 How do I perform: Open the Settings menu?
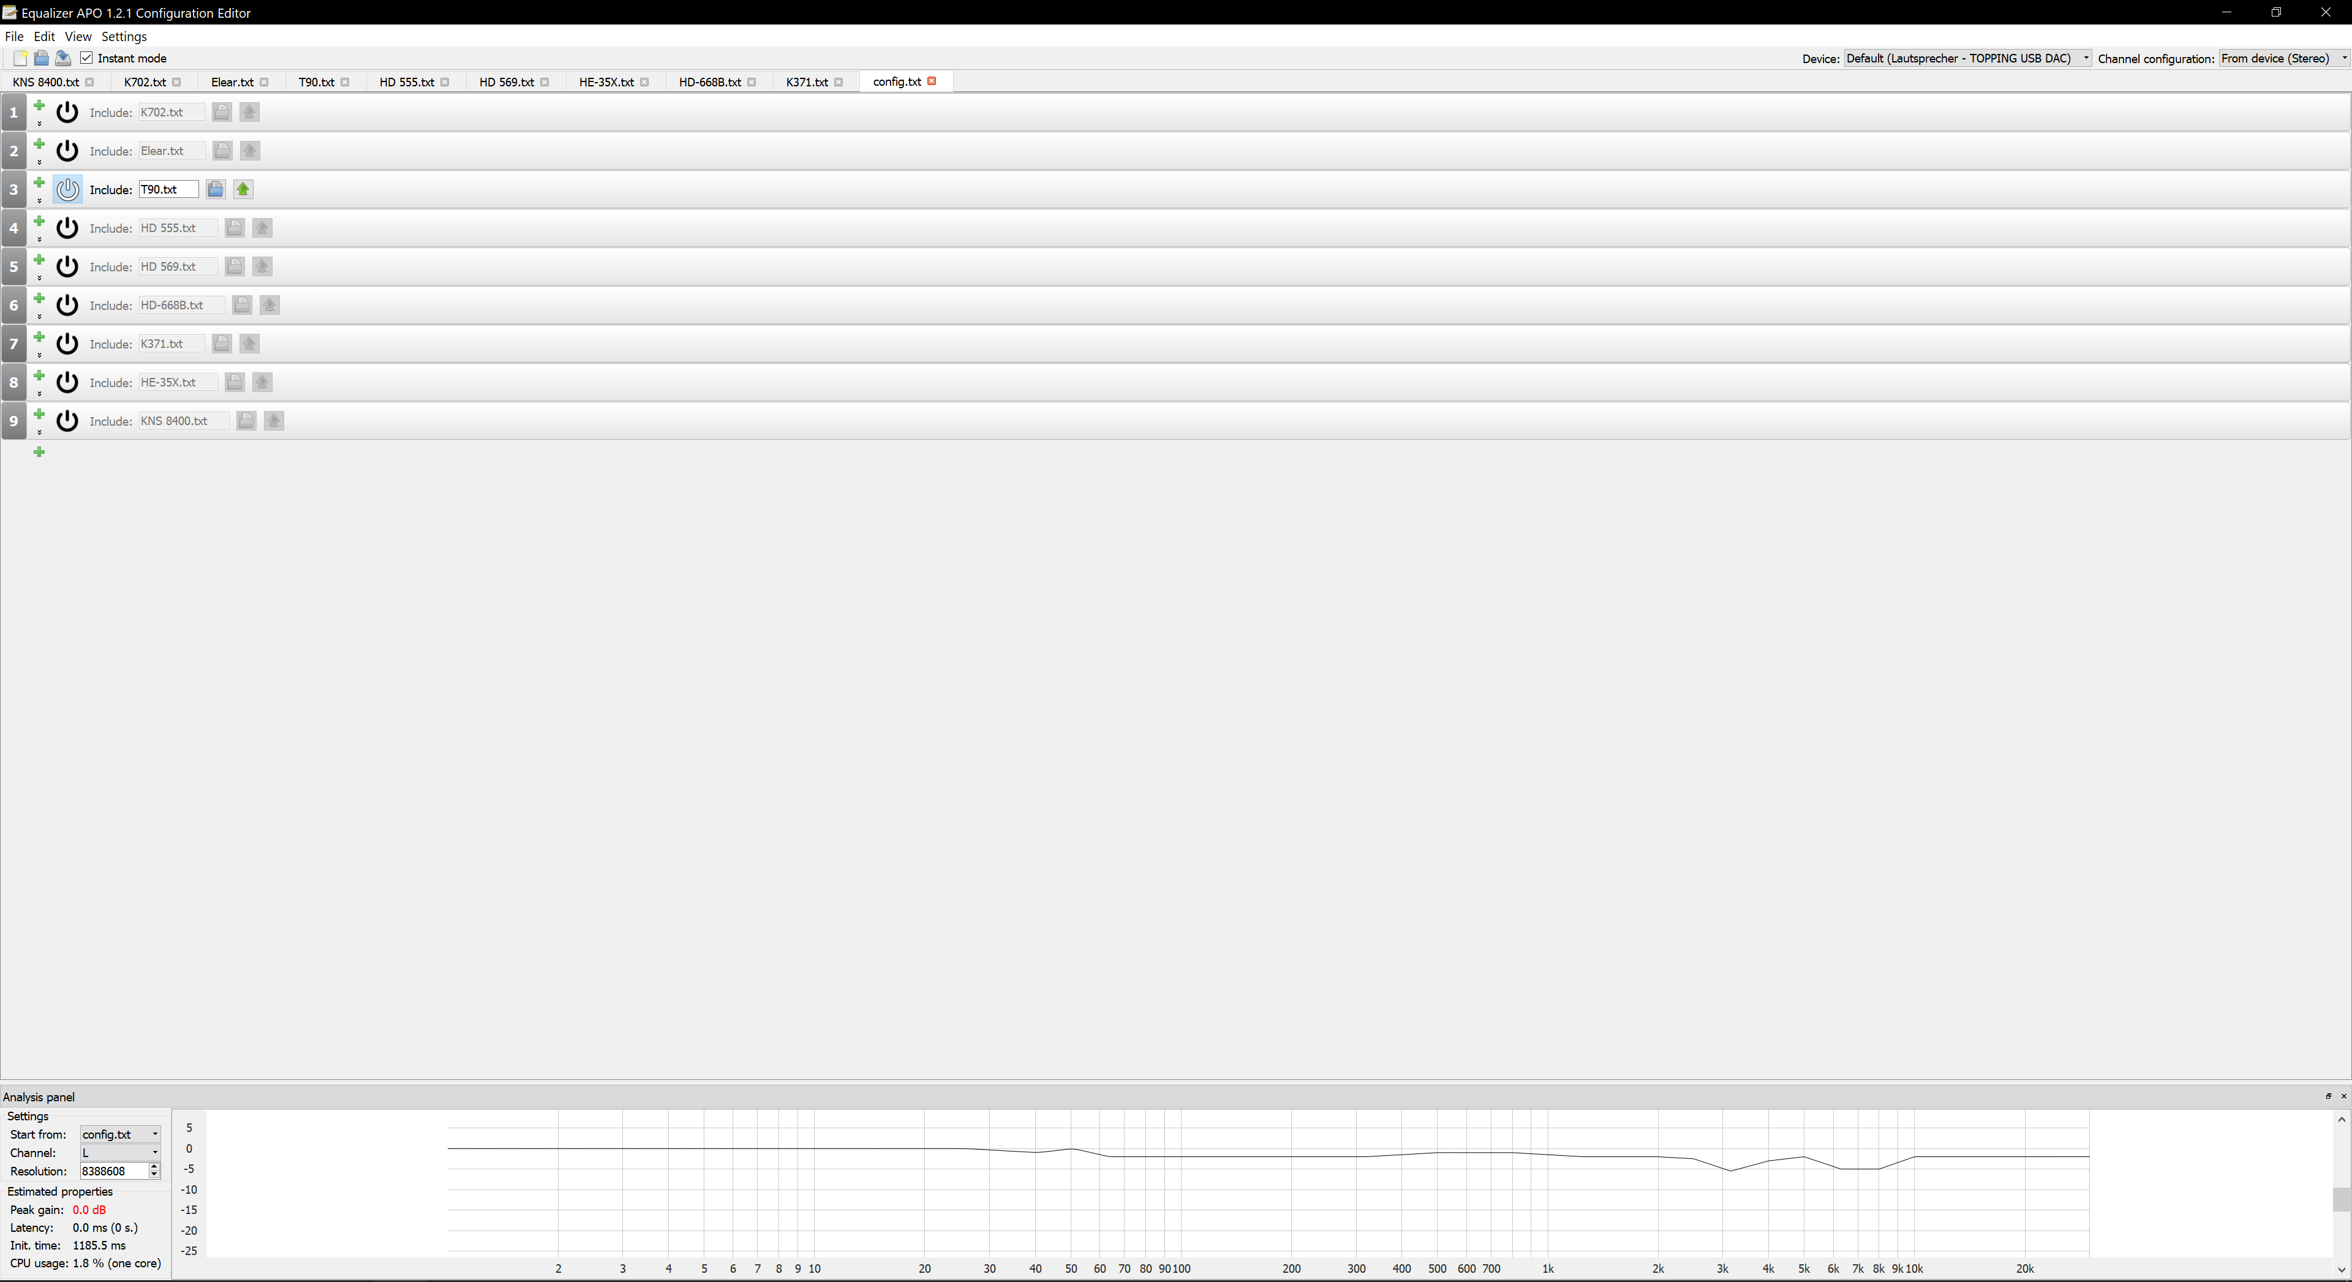point(123,37)
